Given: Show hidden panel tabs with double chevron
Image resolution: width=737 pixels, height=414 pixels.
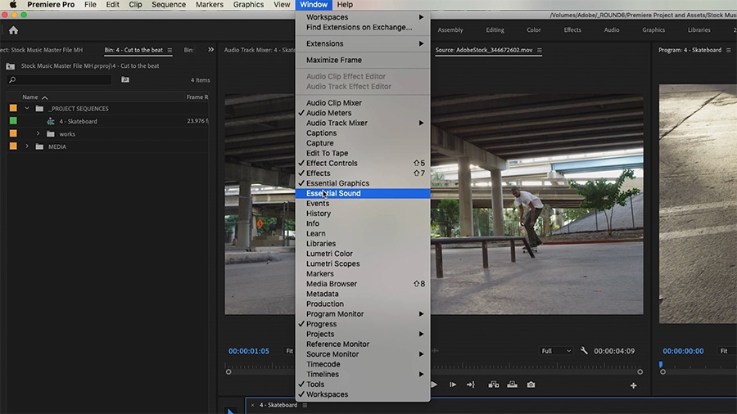Looking at the screenshot, I should [x=211, y=50].
